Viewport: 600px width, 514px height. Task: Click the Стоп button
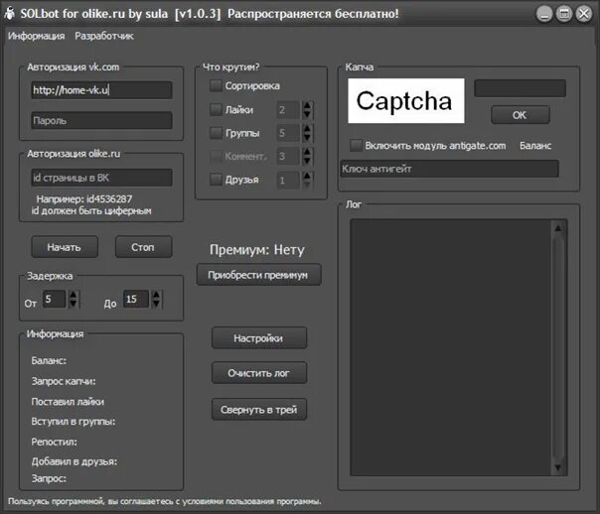tap(143, 247)
